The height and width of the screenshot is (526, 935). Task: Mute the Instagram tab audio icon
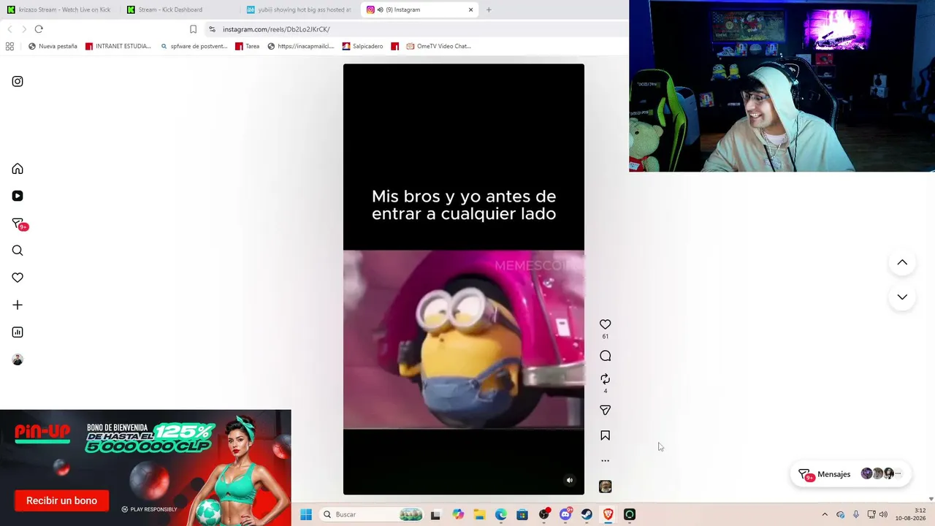click(x=380, y=9)
